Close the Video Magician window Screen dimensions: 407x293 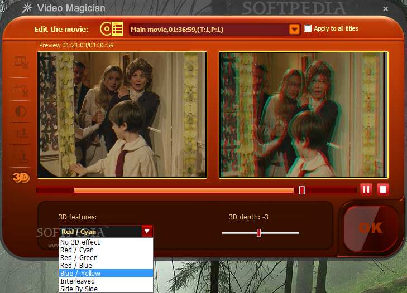click(386, 9)
